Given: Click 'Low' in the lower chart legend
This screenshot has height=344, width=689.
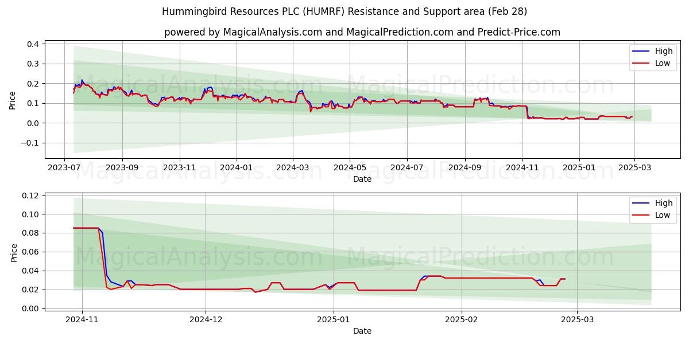Looking at the screenshot, I should 663,215.
